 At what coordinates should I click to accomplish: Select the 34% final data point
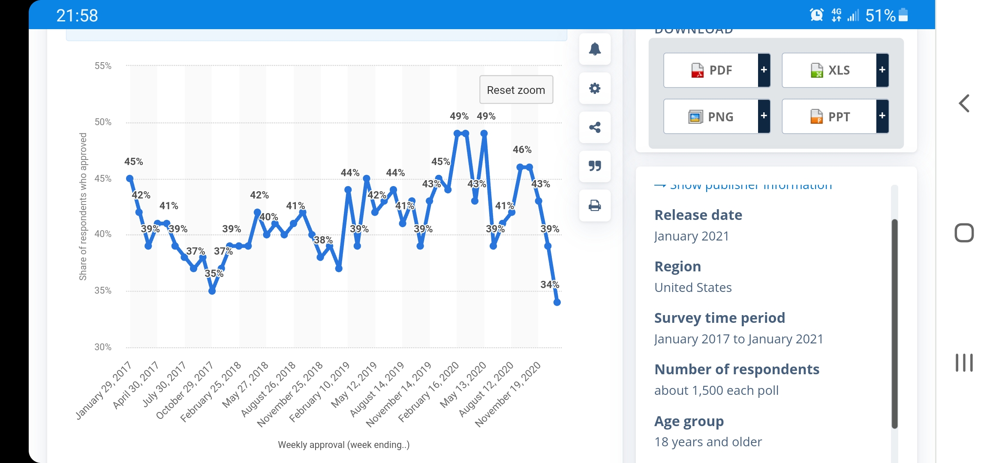557,302
